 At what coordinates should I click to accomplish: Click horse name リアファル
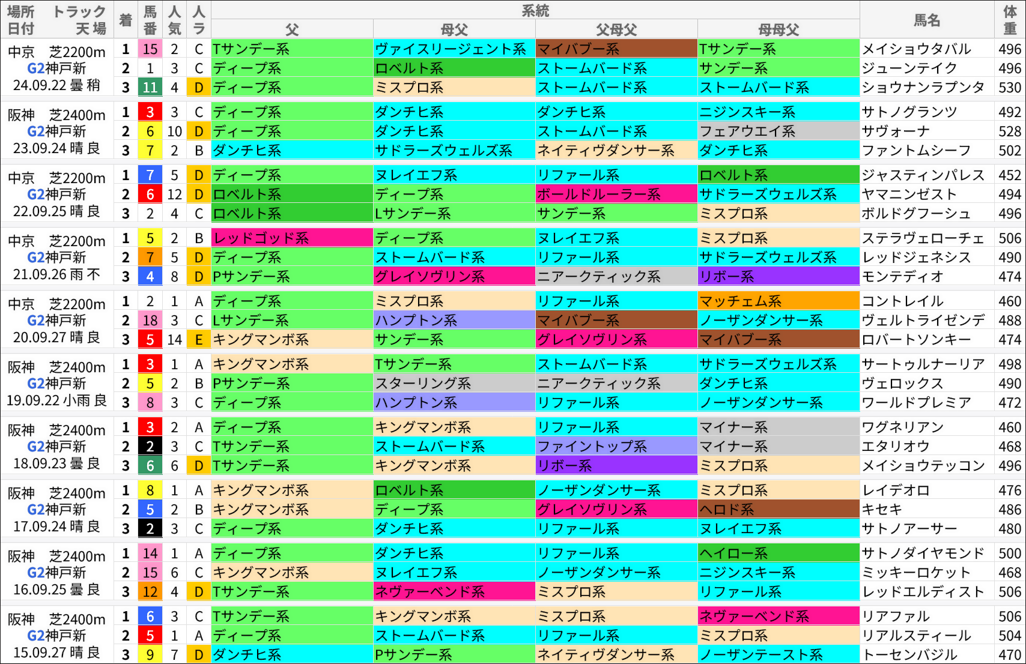click(x=896, y=617)
